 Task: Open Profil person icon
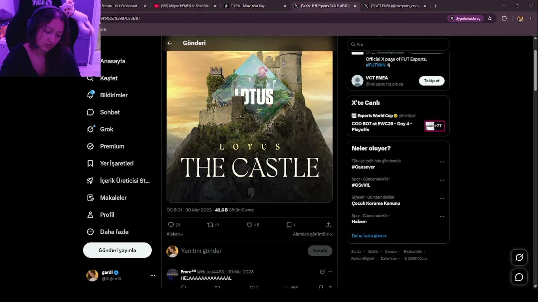click(x=90, y=215)
